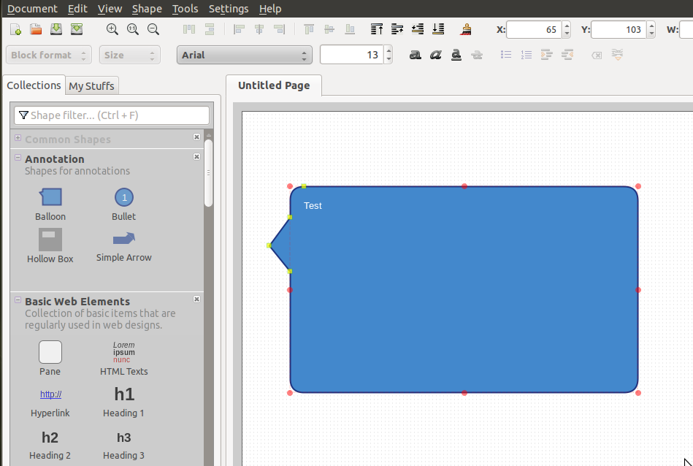693x466 pixels.
Task: Increase text indent
Action: click(547, 55)
